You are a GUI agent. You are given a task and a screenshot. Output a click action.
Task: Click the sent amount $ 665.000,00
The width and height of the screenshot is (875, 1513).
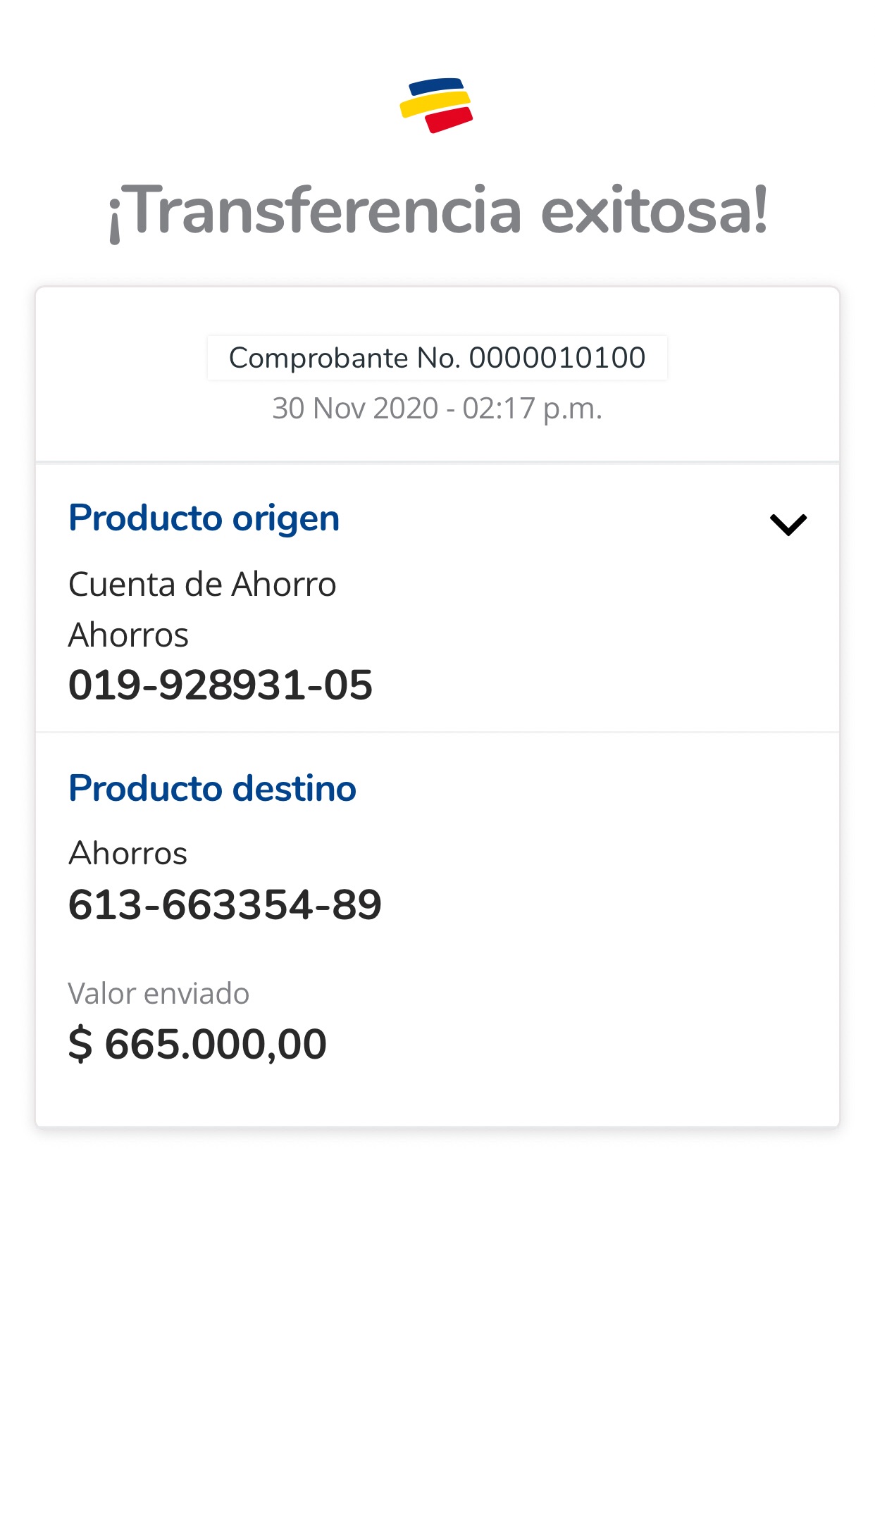coord(197,1044)
